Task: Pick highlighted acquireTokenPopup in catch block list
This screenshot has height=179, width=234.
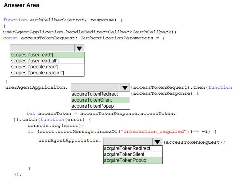Action: click(133, 161)
